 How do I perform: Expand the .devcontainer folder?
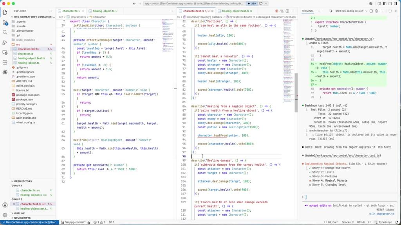[x=33, y=30]
